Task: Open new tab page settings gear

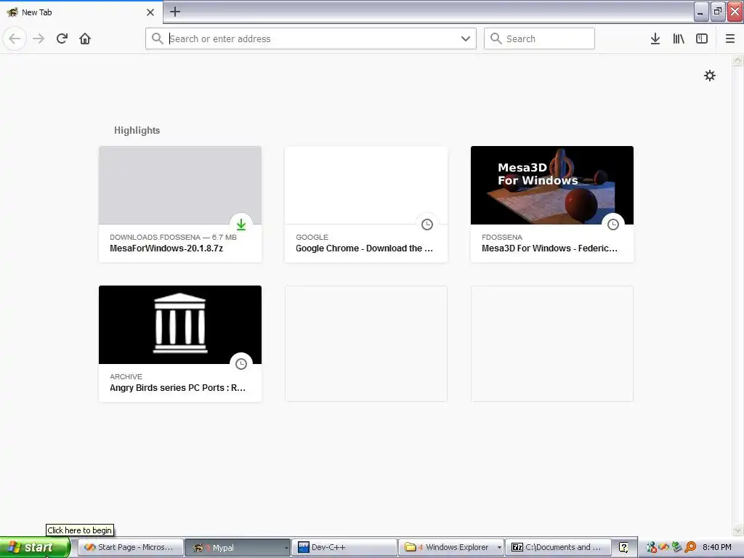Action: [710, 76]
